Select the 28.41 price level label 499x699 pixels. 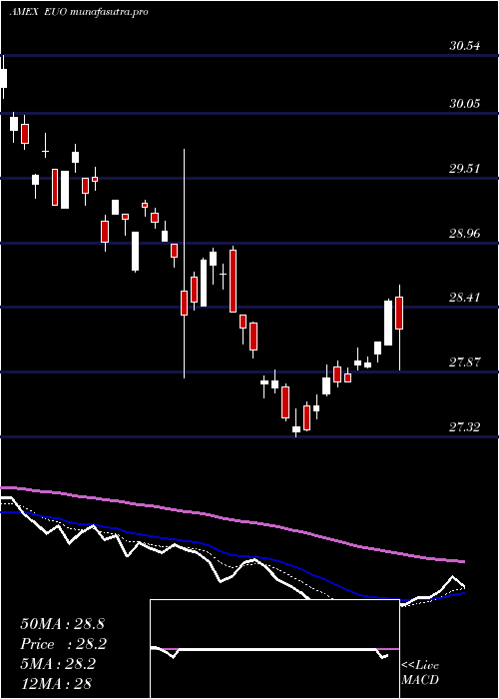(x=465, y=298)
